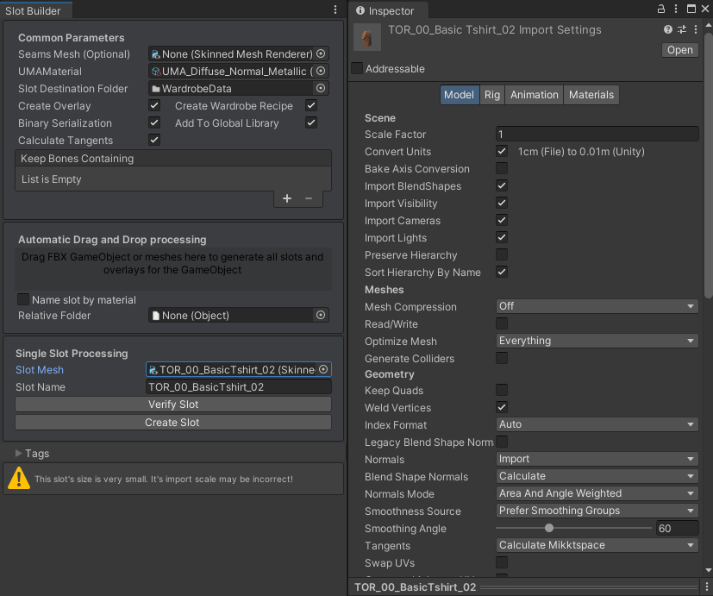Click the Open button for import settings

click(679, 49)
